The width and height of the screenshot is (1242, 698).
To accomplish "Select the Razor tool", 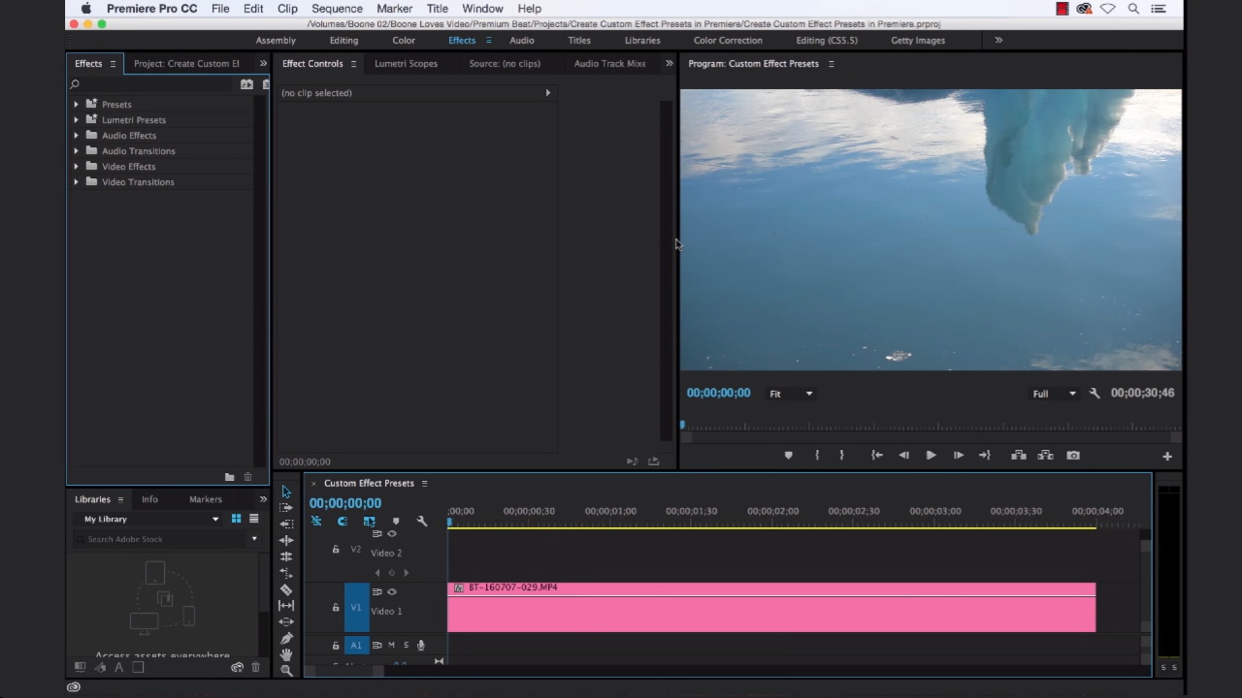I will click(286, 589).
